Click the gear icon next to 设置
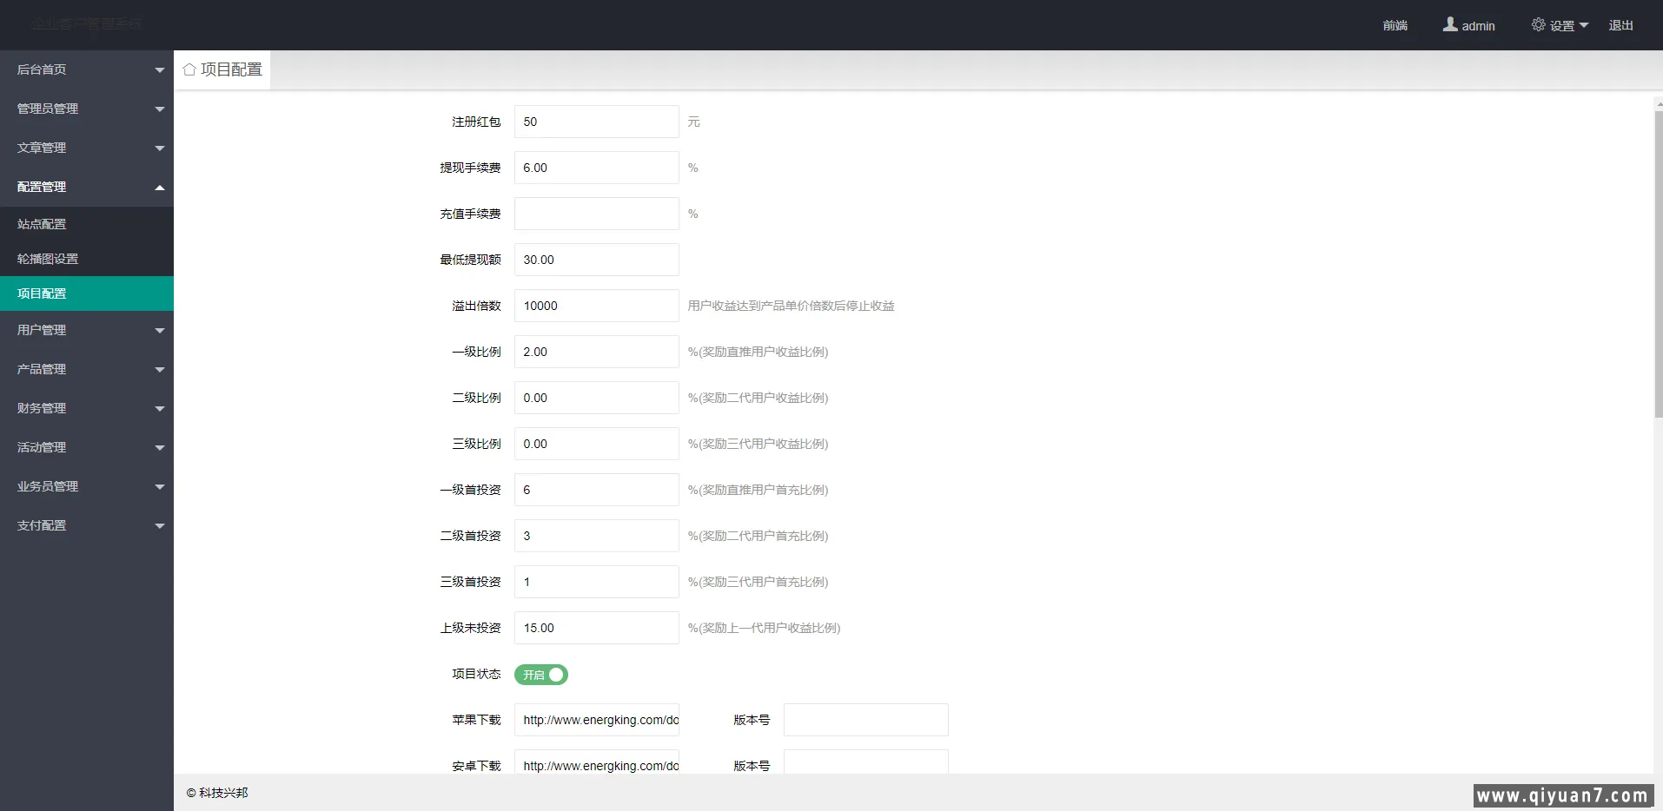Image resolution: width=1663 pixels, height=811 pixels. click(1538, 24)
